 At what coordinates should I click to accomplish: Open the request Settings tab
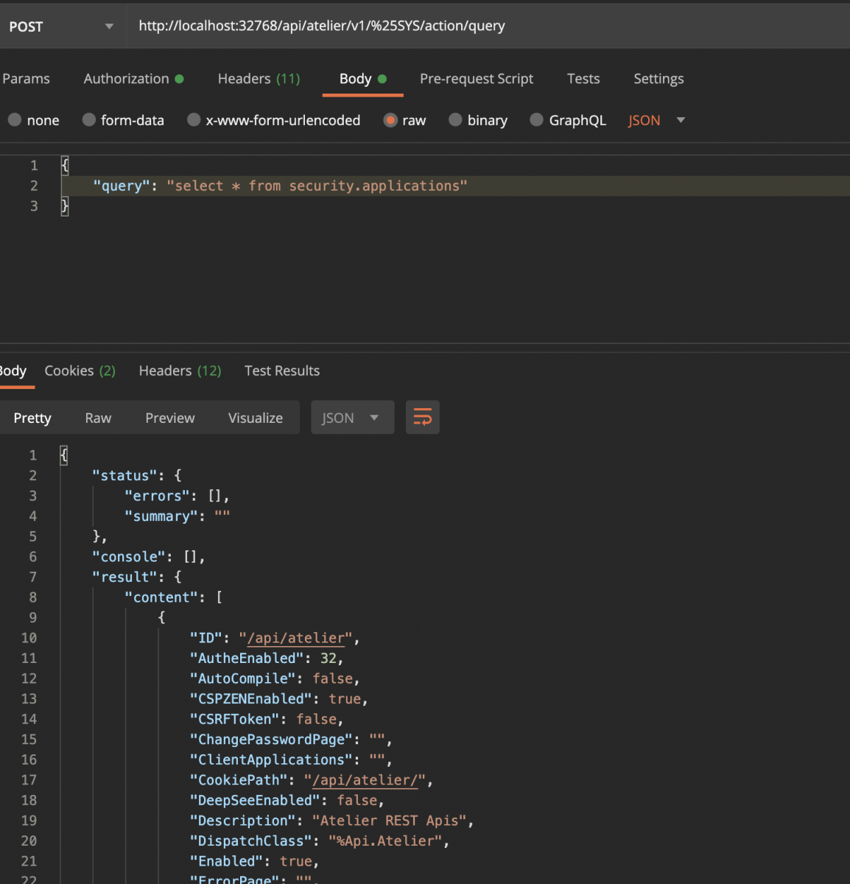click(x=658, y=79)
